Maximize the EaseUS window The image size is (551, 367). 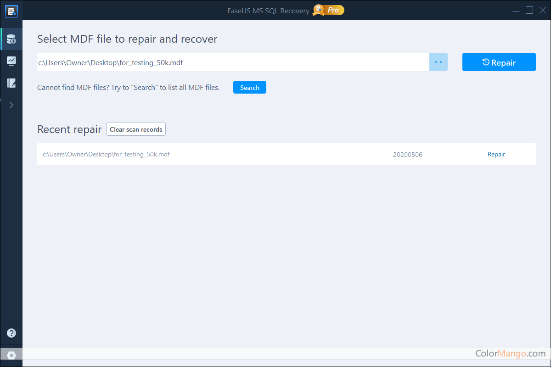coord(529,10)
